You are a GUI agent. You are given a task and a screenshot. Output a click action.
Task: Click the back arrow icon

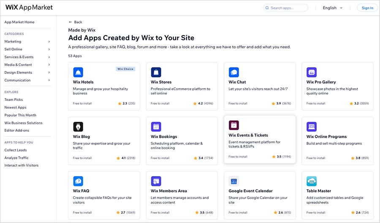(70, 22)
